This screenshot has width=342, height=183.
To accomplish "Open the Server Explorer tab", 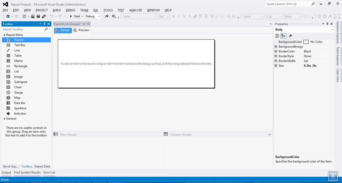I will click(10, 166).
